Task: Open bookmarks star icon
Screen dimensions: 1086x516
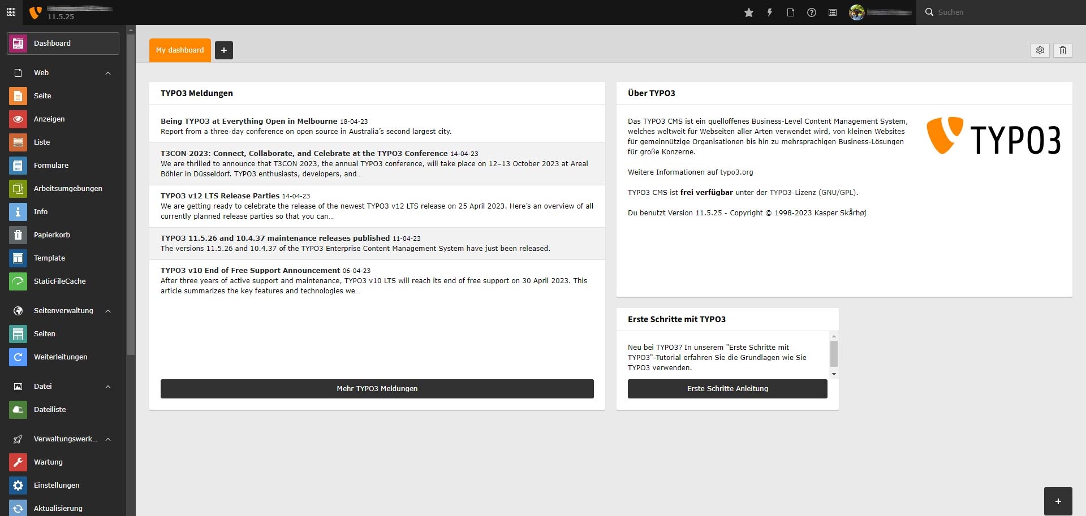Action: tap(749, 12)
